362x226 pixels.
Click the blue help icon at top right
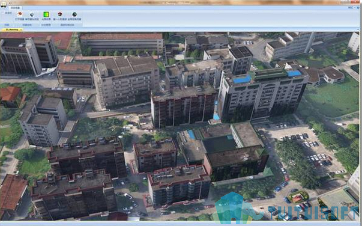click(358, 8)
